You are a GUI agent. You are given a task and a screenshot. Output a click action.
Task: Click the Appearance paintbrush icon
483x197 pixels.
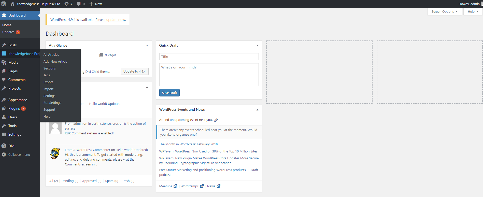pos(4,100)
